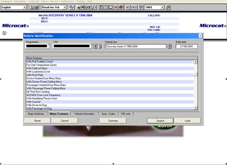Open the Order List menu
227x165 pixels.
point(34,1)
